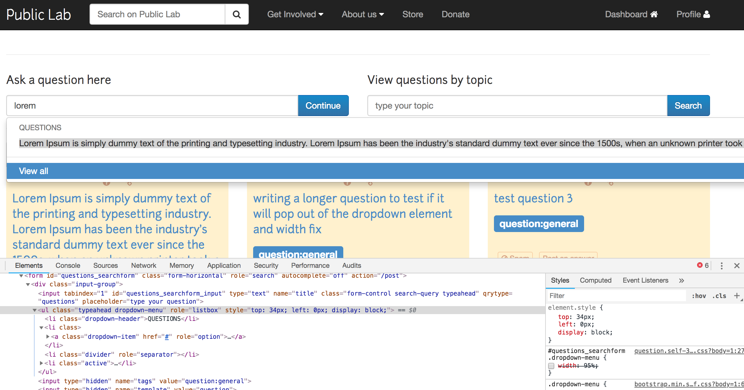Open the Get Involved dropdown menu

pyautogui.click(x=295, y=14)
